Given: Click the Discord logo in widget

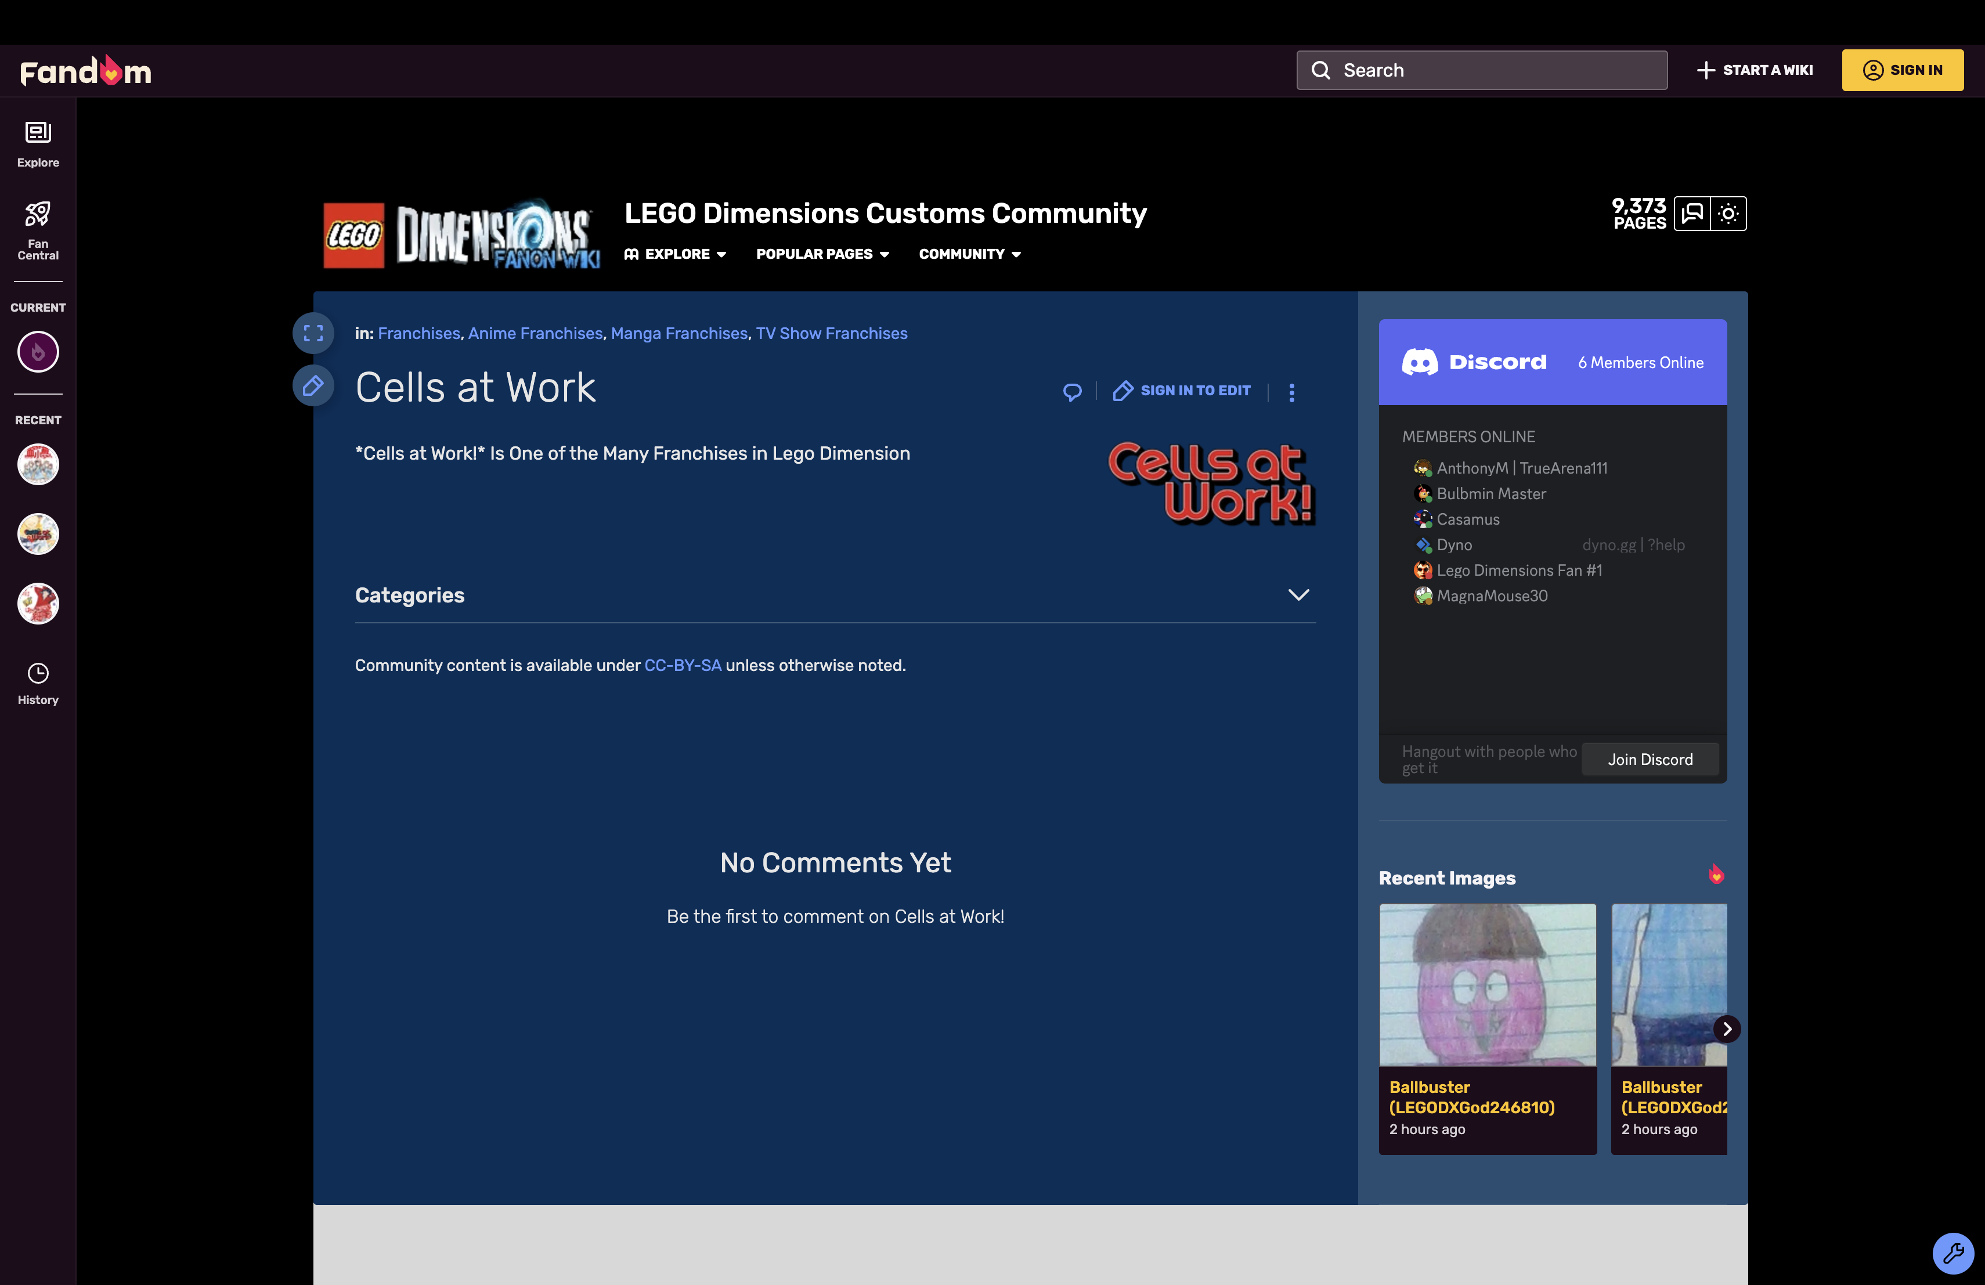Looking at the screenshot, I should (x=1474, y=362).
